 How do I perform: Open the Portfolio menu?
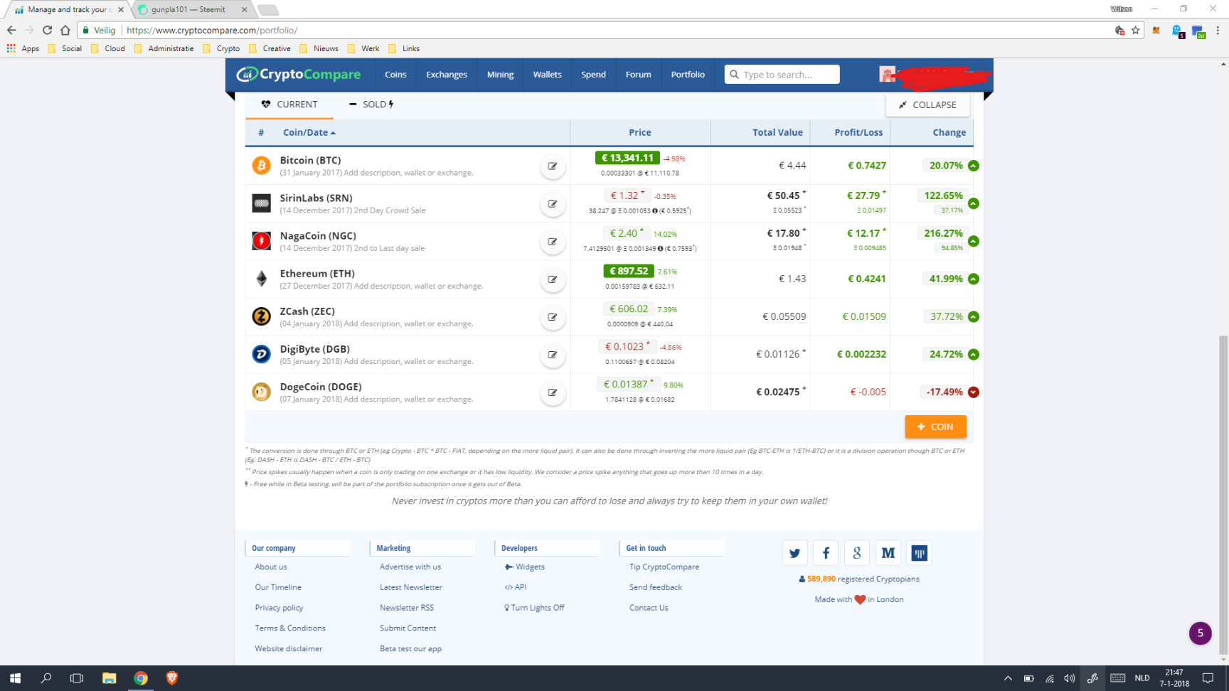688,74
